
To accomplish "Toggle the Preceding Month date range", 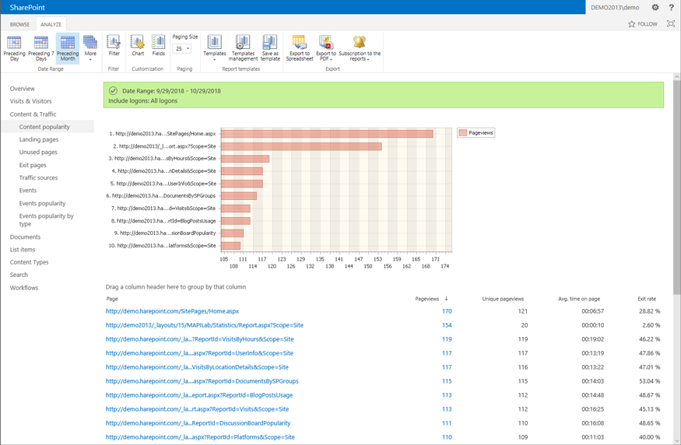I will 68,47.
